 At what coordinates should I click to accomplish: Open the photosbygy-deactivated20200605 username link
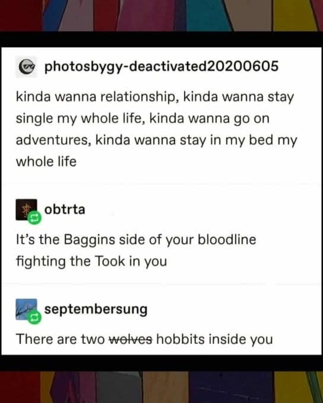(161, 66)
